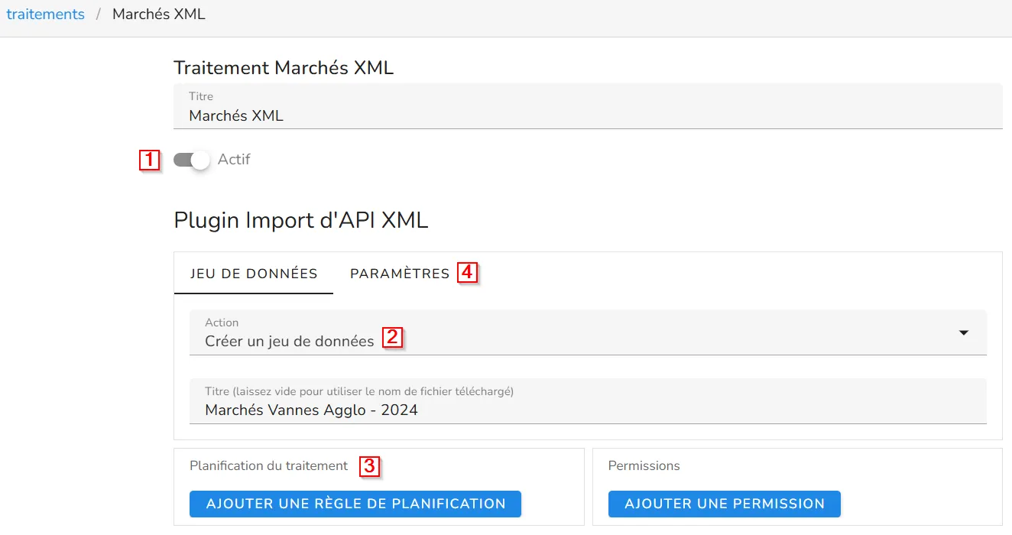Select the Plugin Import d'API XML heading

pyautogui.click(x=301, y=220)
